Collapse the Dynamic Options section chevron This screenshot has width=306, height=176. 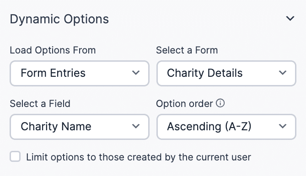click(x=290, y=19)
